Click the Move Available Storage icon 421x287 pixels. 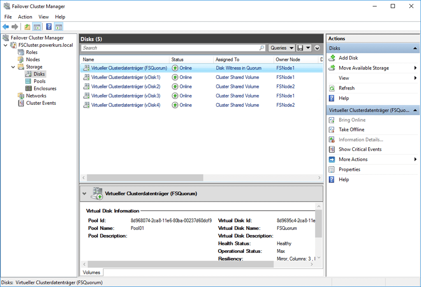click(x=332, y=68)
